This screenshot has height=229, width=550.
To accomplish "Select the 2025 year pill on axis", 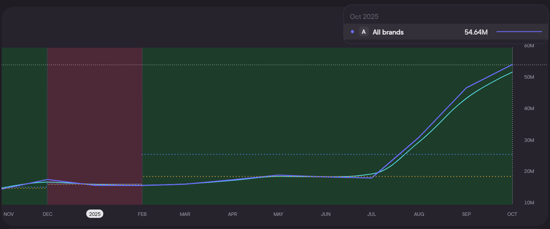I will click(x=95, y=214).
